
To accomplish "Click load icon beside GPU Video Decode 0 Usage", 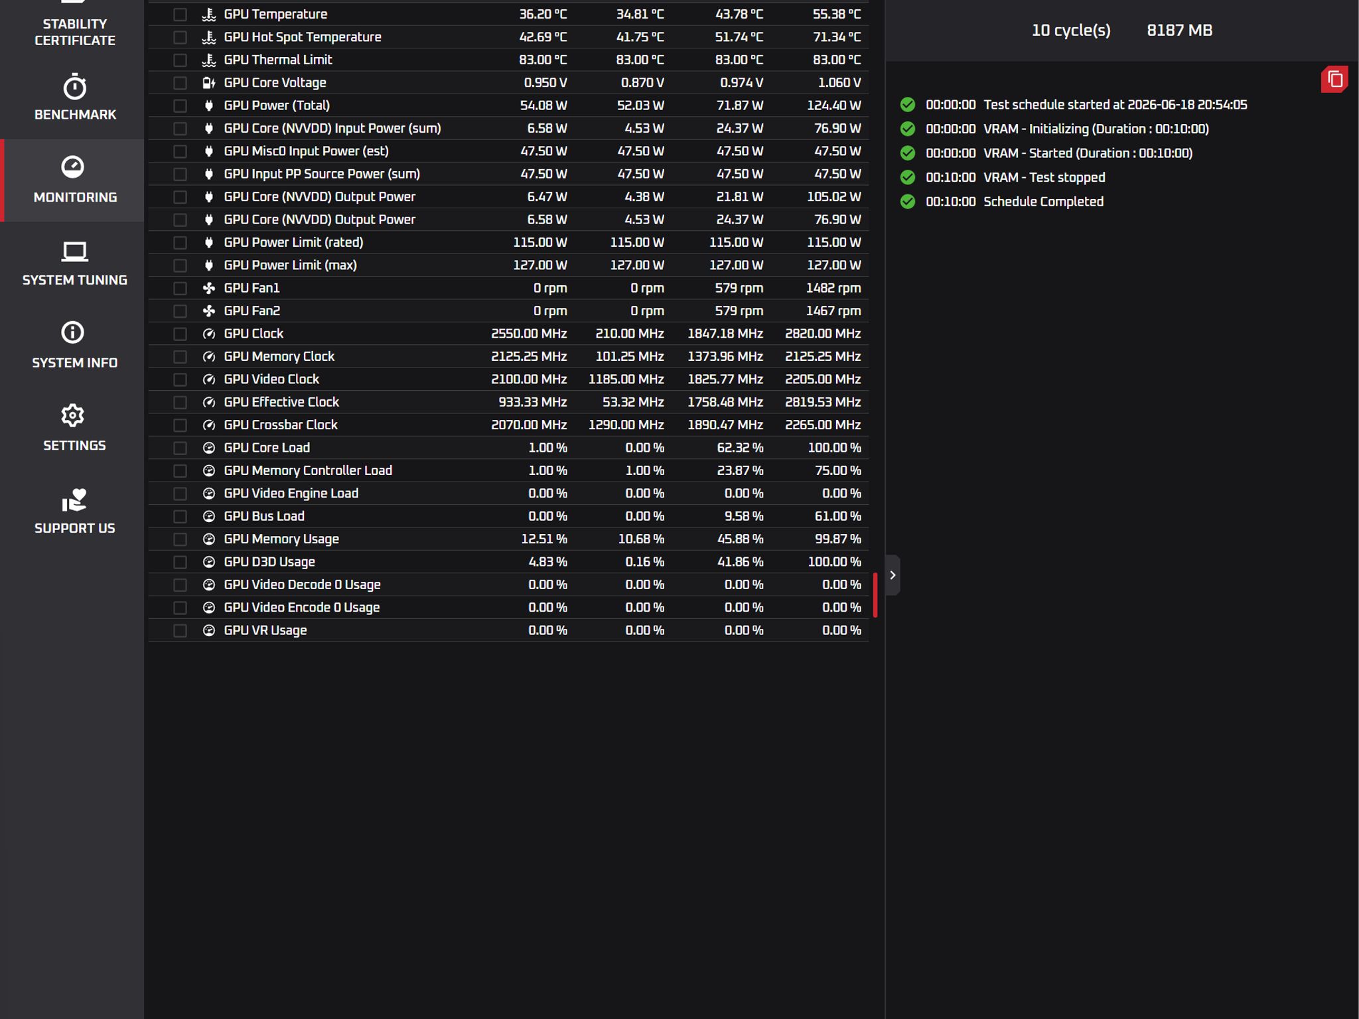I will tap(209, 584).
